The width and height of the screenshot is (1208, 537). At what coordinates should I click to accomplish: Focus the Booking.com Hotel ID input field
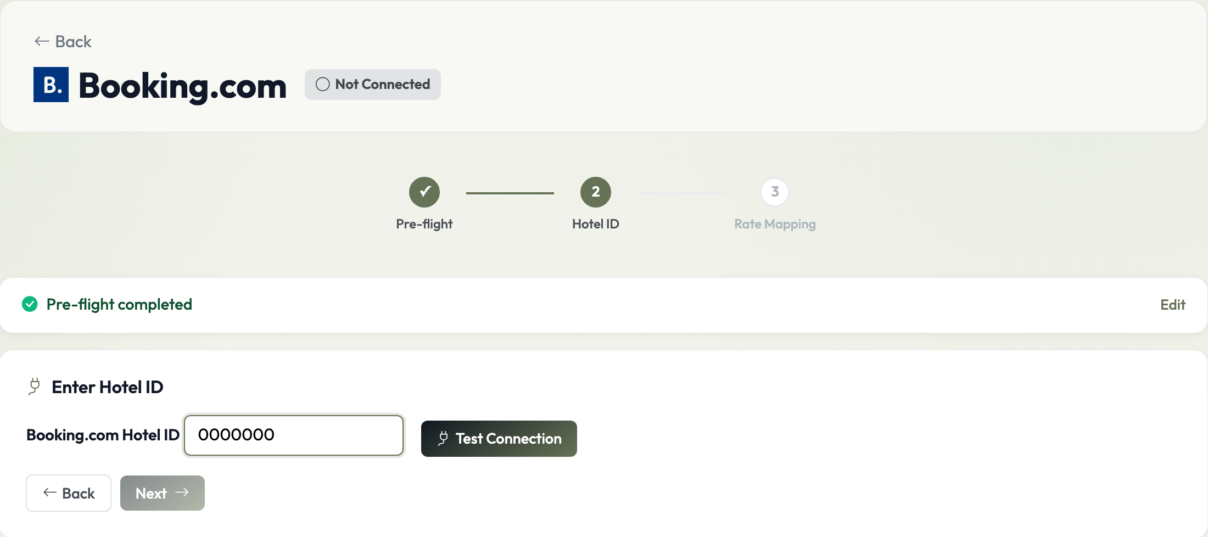[294, 435]
